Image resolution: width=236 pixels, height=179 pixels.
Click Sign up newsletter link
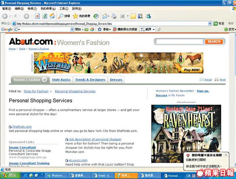tap(203, 91)
